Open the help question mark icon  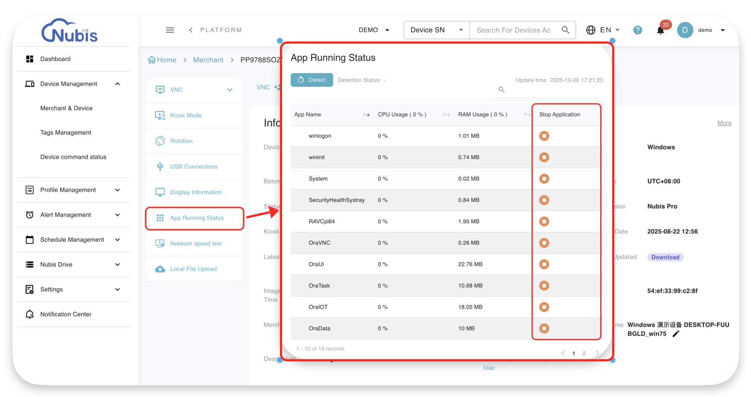point(637,30)
